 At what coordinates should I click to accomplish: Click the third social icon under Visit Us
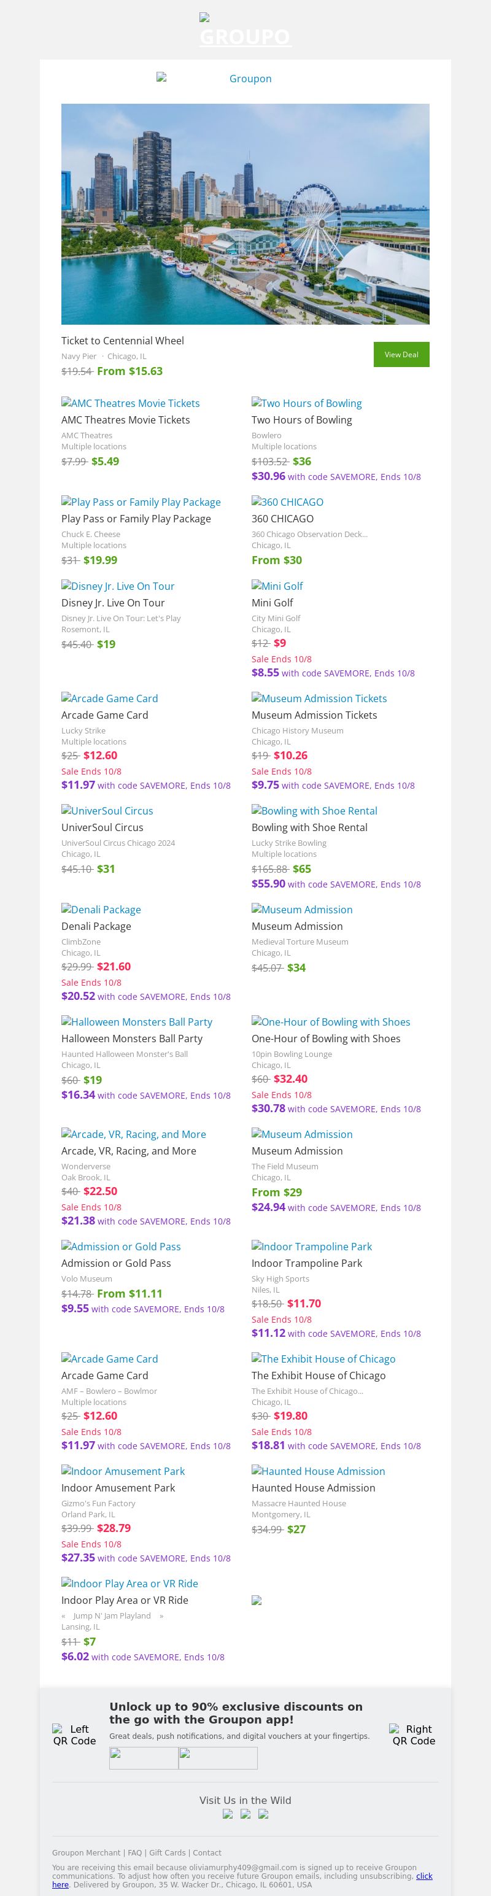(x=263, y=1814)
